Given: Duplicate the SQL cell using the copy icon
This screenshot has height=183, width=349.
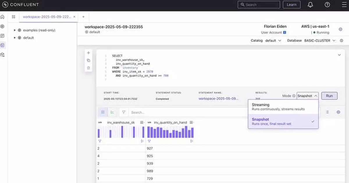Looking at the screenshot, I should [x=88, y=60].
